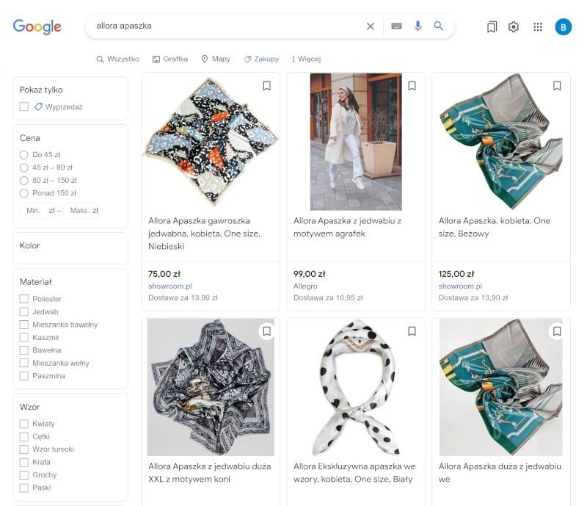Switch to the Mapy tab
Screen dimensions: 587x506
click(216, 59)
